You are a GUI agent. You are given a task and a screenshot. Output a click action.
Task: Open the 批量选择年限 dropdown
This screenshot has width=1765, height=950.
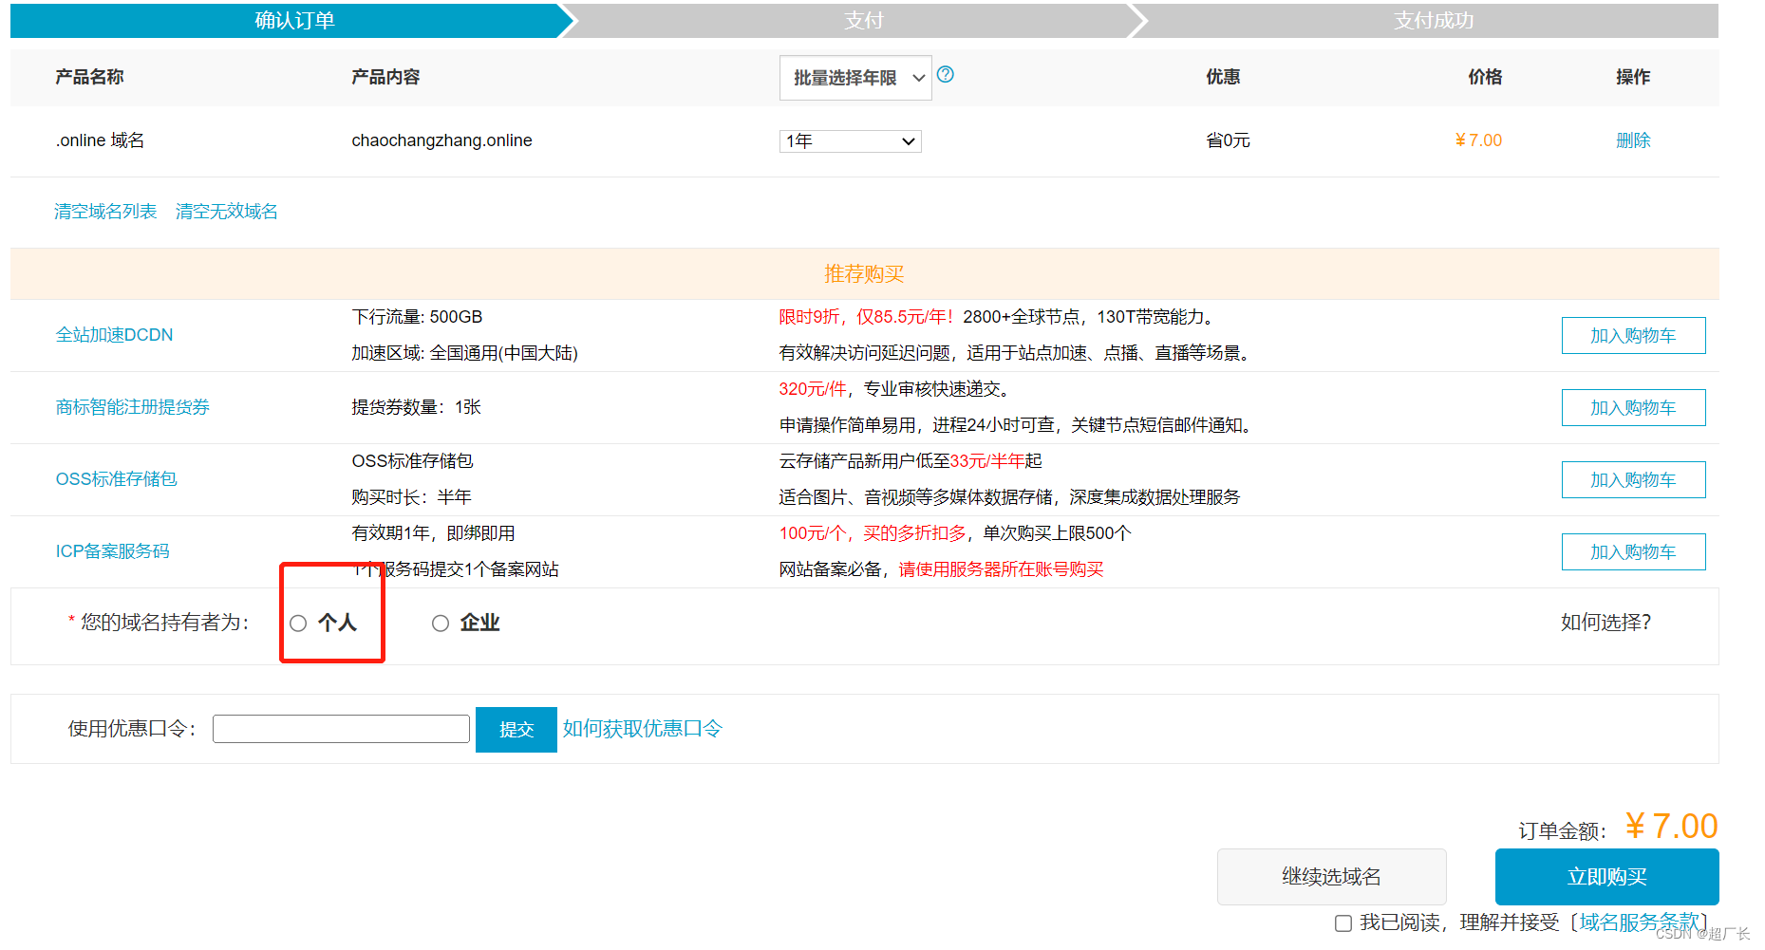click(x=855, y=78)
